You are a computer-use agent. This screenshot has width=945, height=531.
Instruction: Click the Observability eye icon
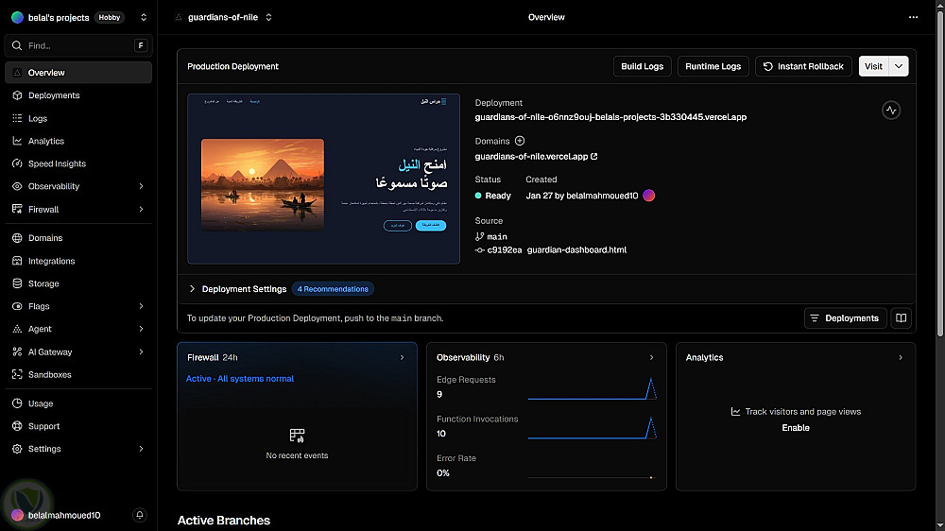click(17, 186)
